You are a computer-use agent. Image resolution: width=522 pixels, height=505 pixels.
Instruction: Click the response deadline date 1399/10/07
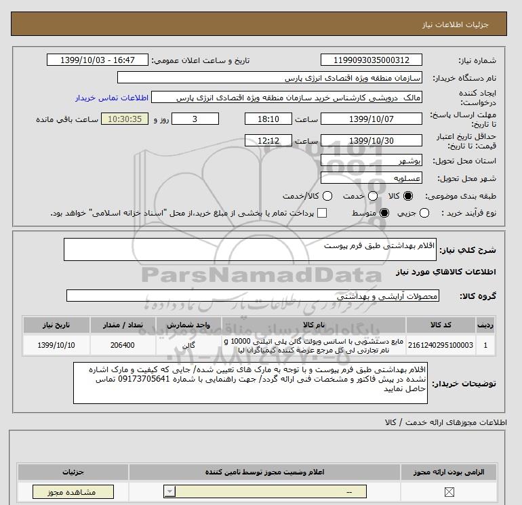(x=372, y=119)
